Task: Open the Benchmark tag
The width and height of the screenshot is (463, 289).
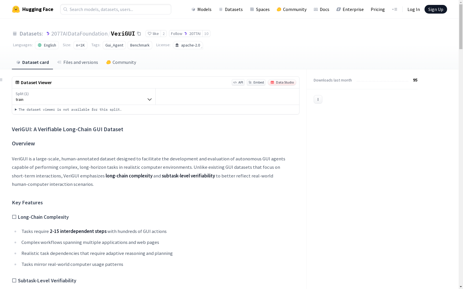Action: pos(140,45)
